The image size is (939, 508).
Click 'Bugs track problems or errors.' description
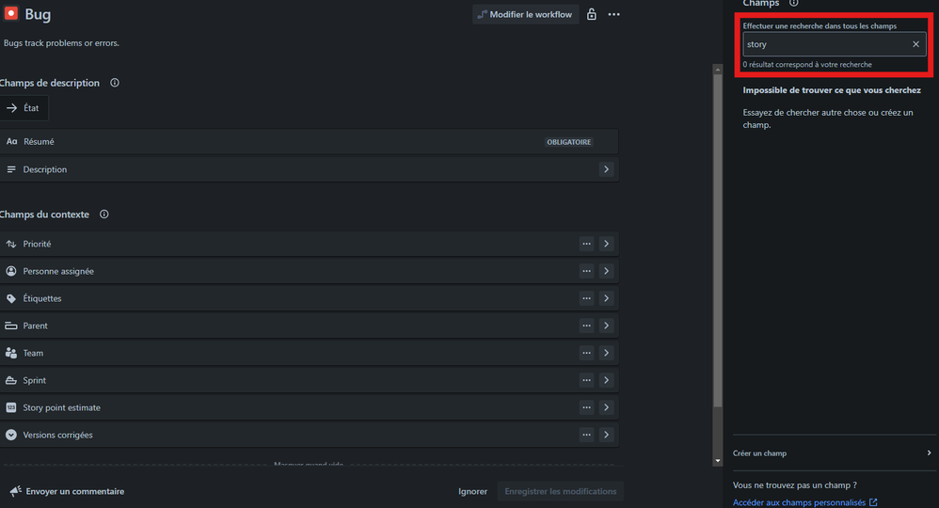[61, 43]
